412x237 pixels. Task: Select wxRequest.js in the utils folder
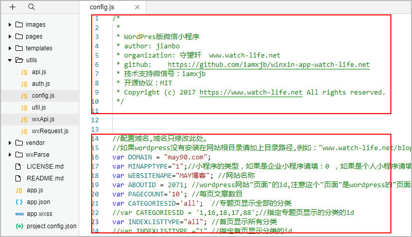click(50, 131)
